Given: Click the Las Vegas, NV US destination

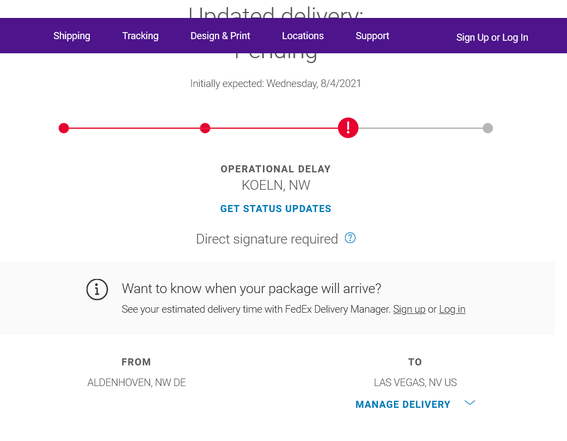Looking at the screenshot, I should click(x=415, y=382).
